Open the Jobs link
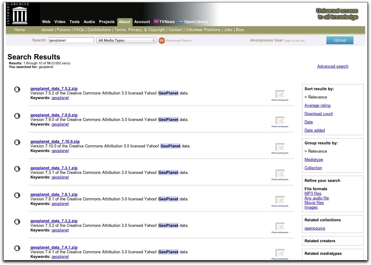The width and height of the screenshot is (371, 265). 228,30
